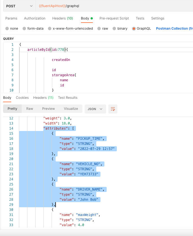Click the Visualize response view button

click(71, 109)
